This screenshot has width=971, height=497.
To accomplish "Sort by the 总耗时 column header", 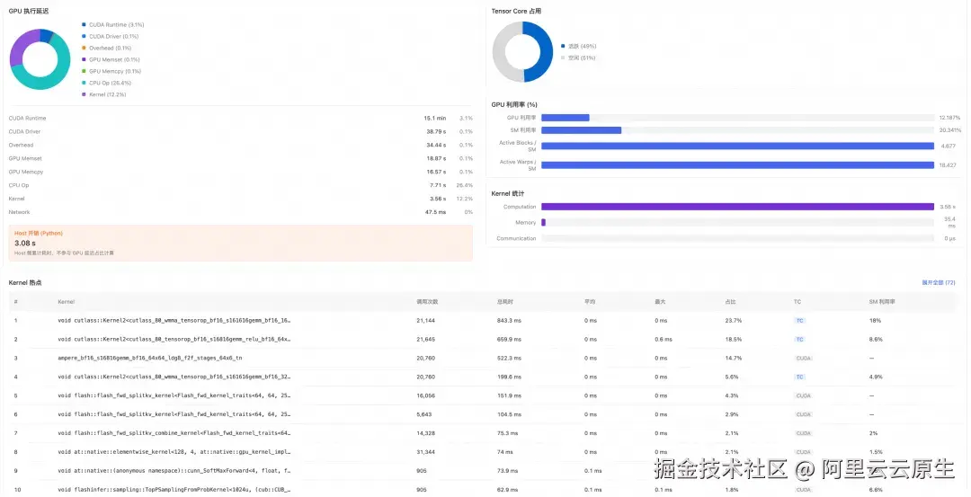I will (x=504, y=302).
